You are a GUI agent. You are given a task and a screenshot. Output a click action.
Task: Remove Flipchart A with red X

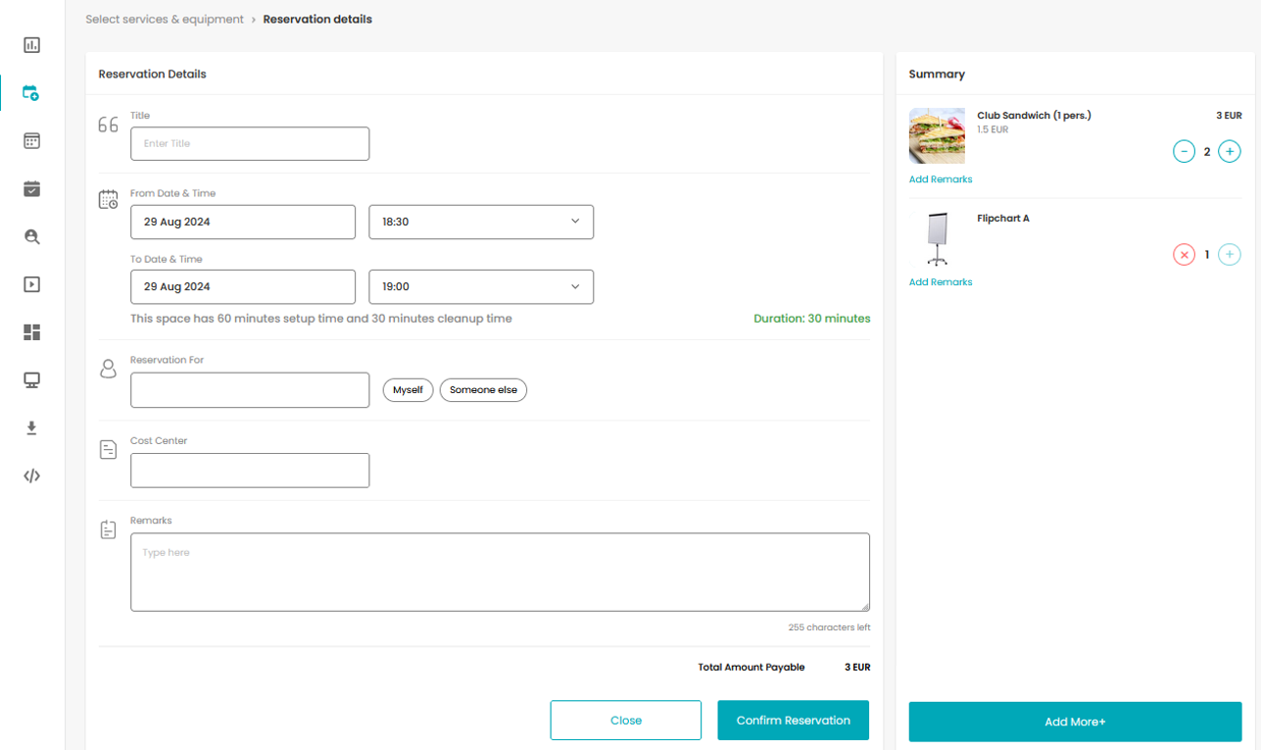[1184, 255]
